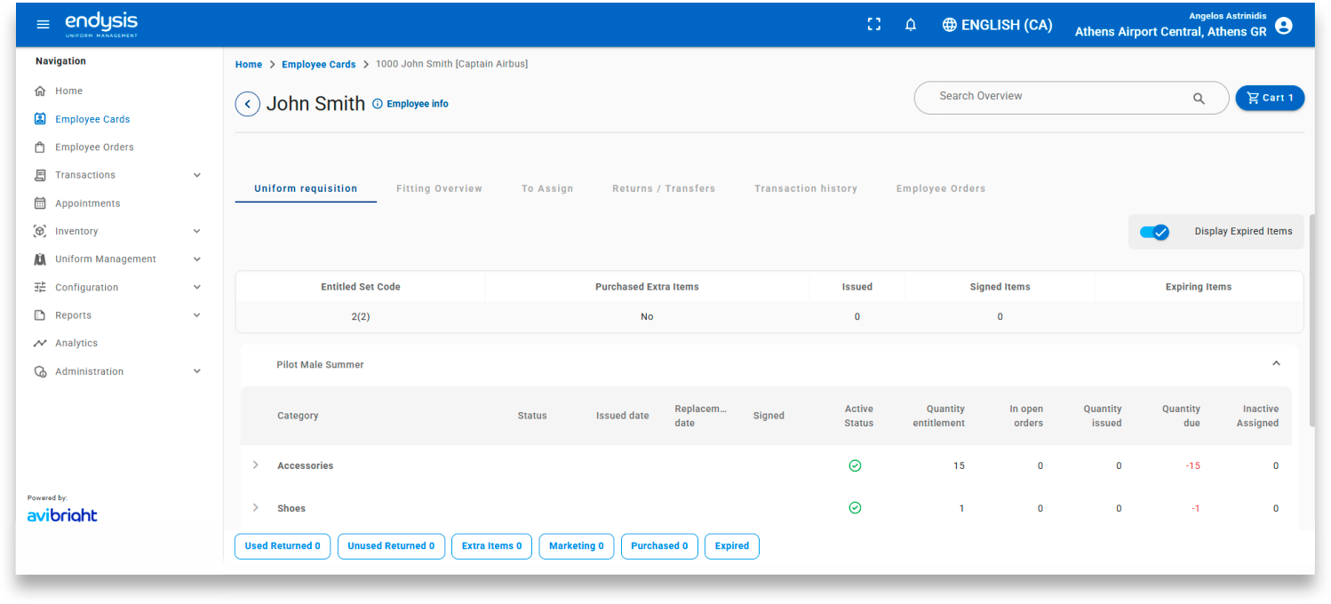Collapse the Pilot Male Summer section
Viewport: 1331px width, 604px height.
1276,363
